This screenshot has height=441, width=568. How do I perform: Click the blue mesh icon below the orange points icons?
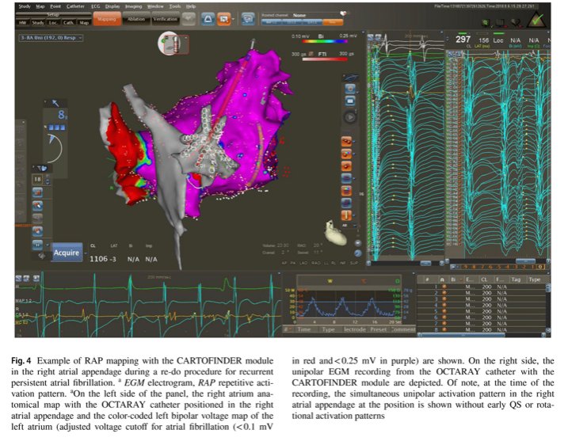[x=346, y=178]
